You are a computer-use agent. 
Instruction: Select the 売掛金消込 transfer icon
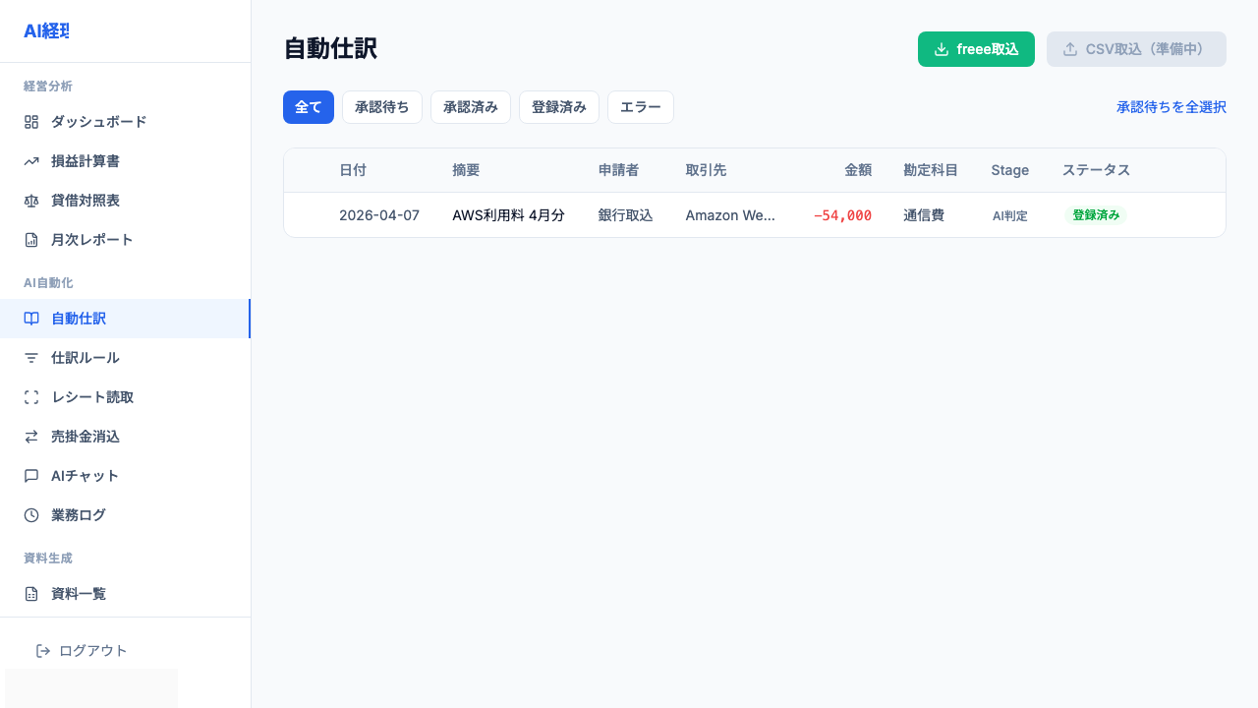point(31,436)
